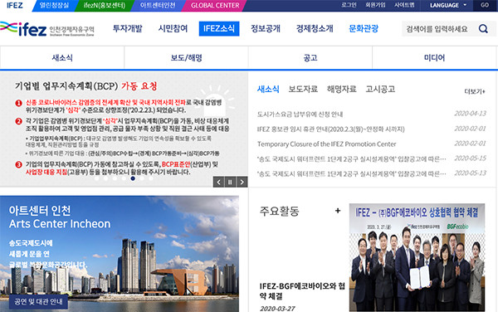Screen dimensions: 498x312
Task: Open the 열린청장실 top tab
Action: [x=54, y=6]
